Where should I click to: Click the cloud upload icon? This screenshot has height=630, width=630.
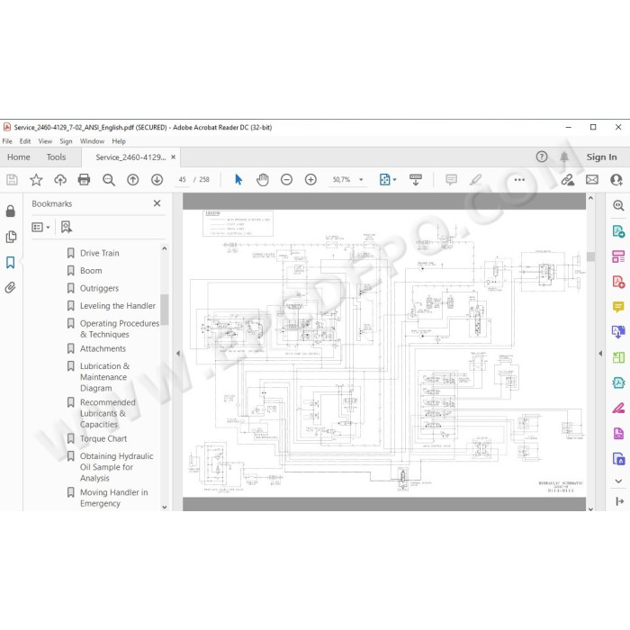point(60,180)
